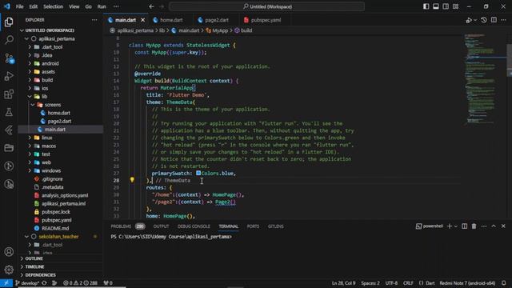
Task: Click the Colors.blue color swatch
Action: point(198,173)
